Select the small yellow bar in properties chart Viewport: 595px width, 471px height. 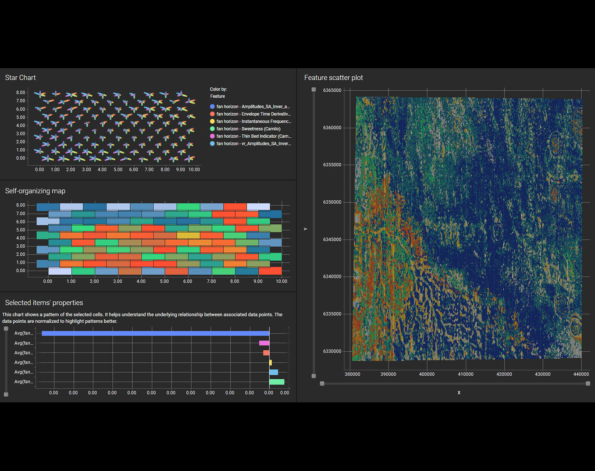(x=271, y=363)
